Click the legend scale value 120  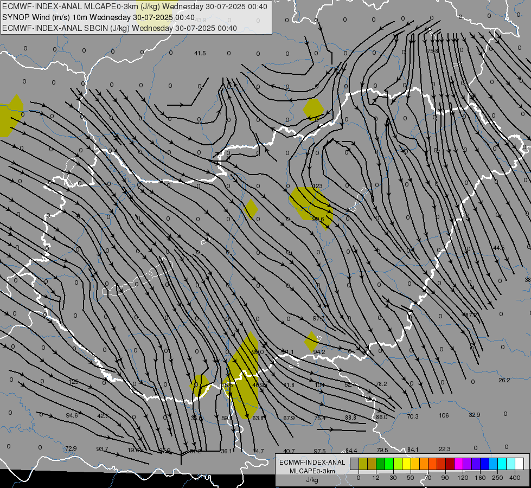463,478
